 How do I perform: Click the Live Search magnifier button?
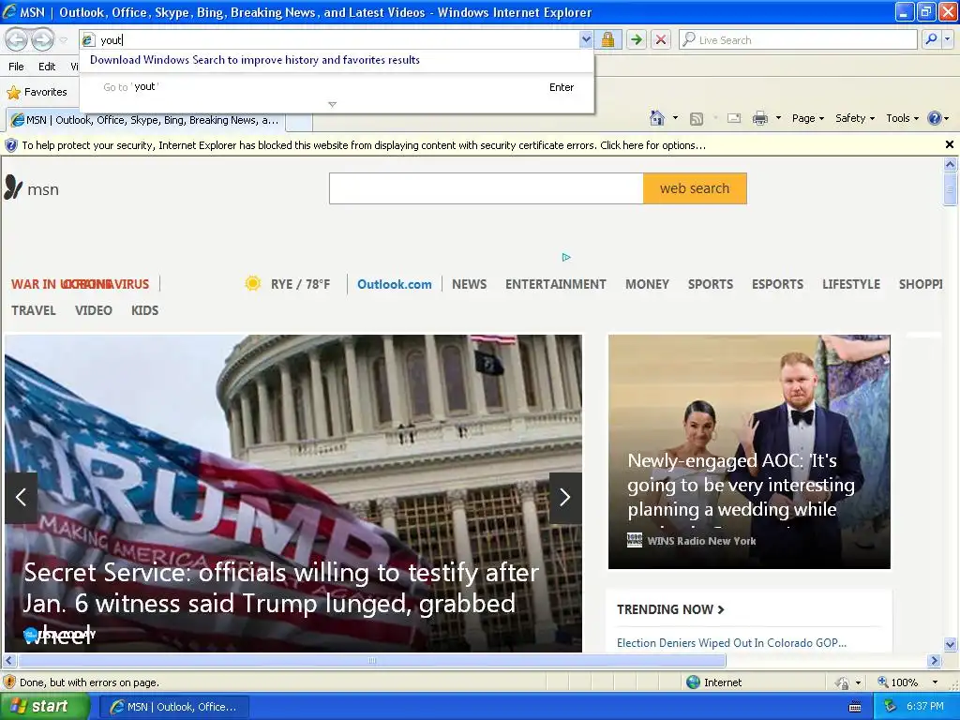pos(931,39)
